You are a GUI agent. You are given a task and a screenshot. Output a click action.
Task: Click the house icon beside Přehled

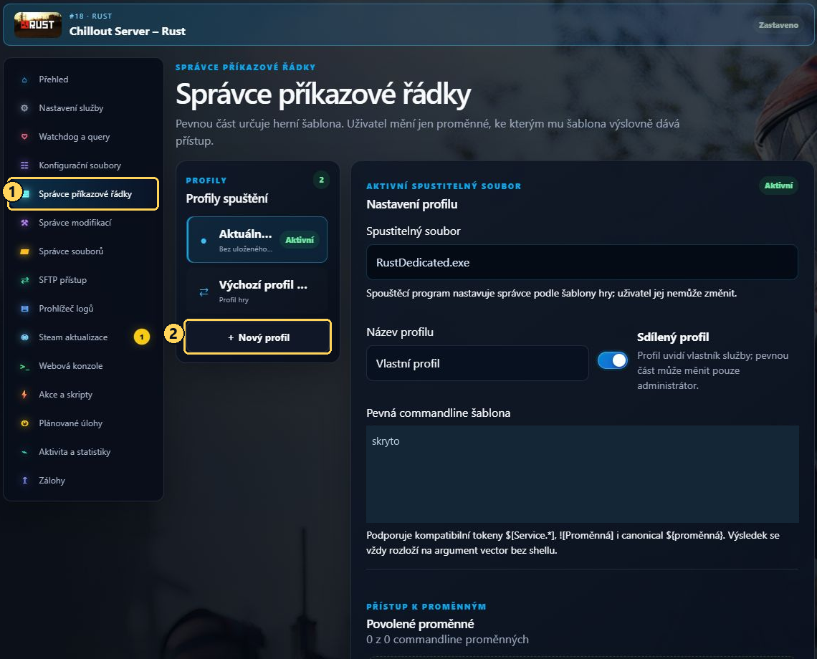pyautogui.click(x=24, y=80)
